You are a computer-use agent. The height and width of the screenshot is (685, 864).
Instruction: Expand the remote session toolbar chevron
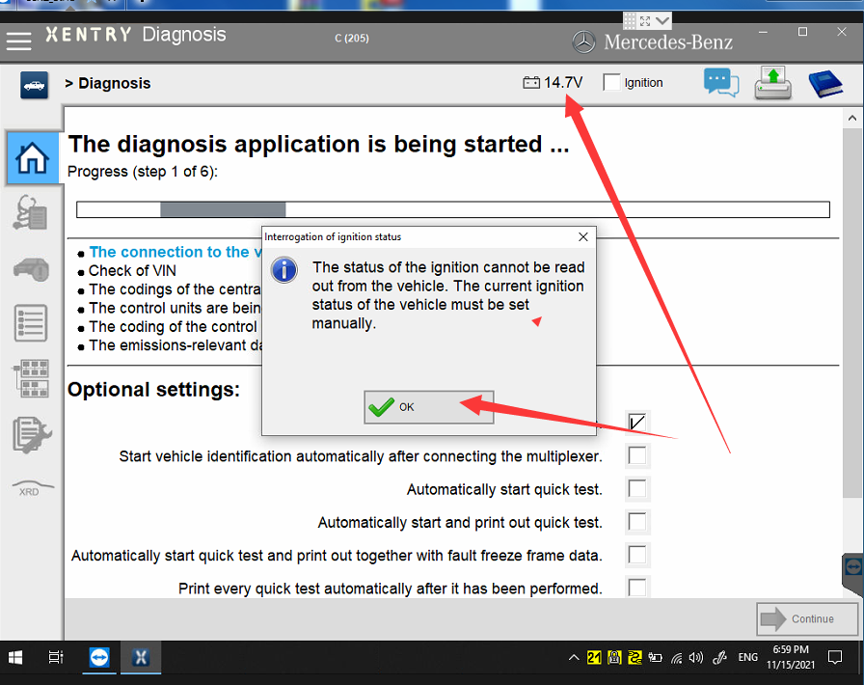[x=662, y=21]
